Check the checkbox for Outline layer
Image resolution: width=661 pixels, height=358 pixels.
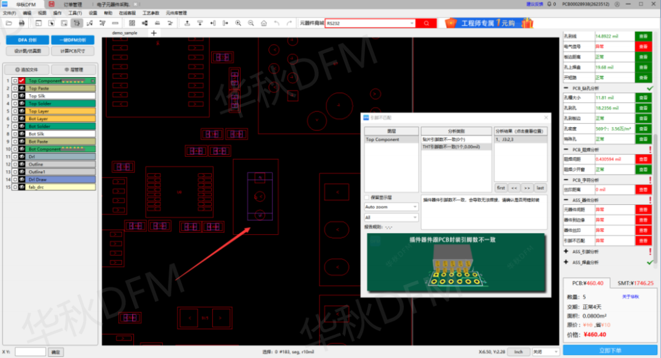point(15,164)
